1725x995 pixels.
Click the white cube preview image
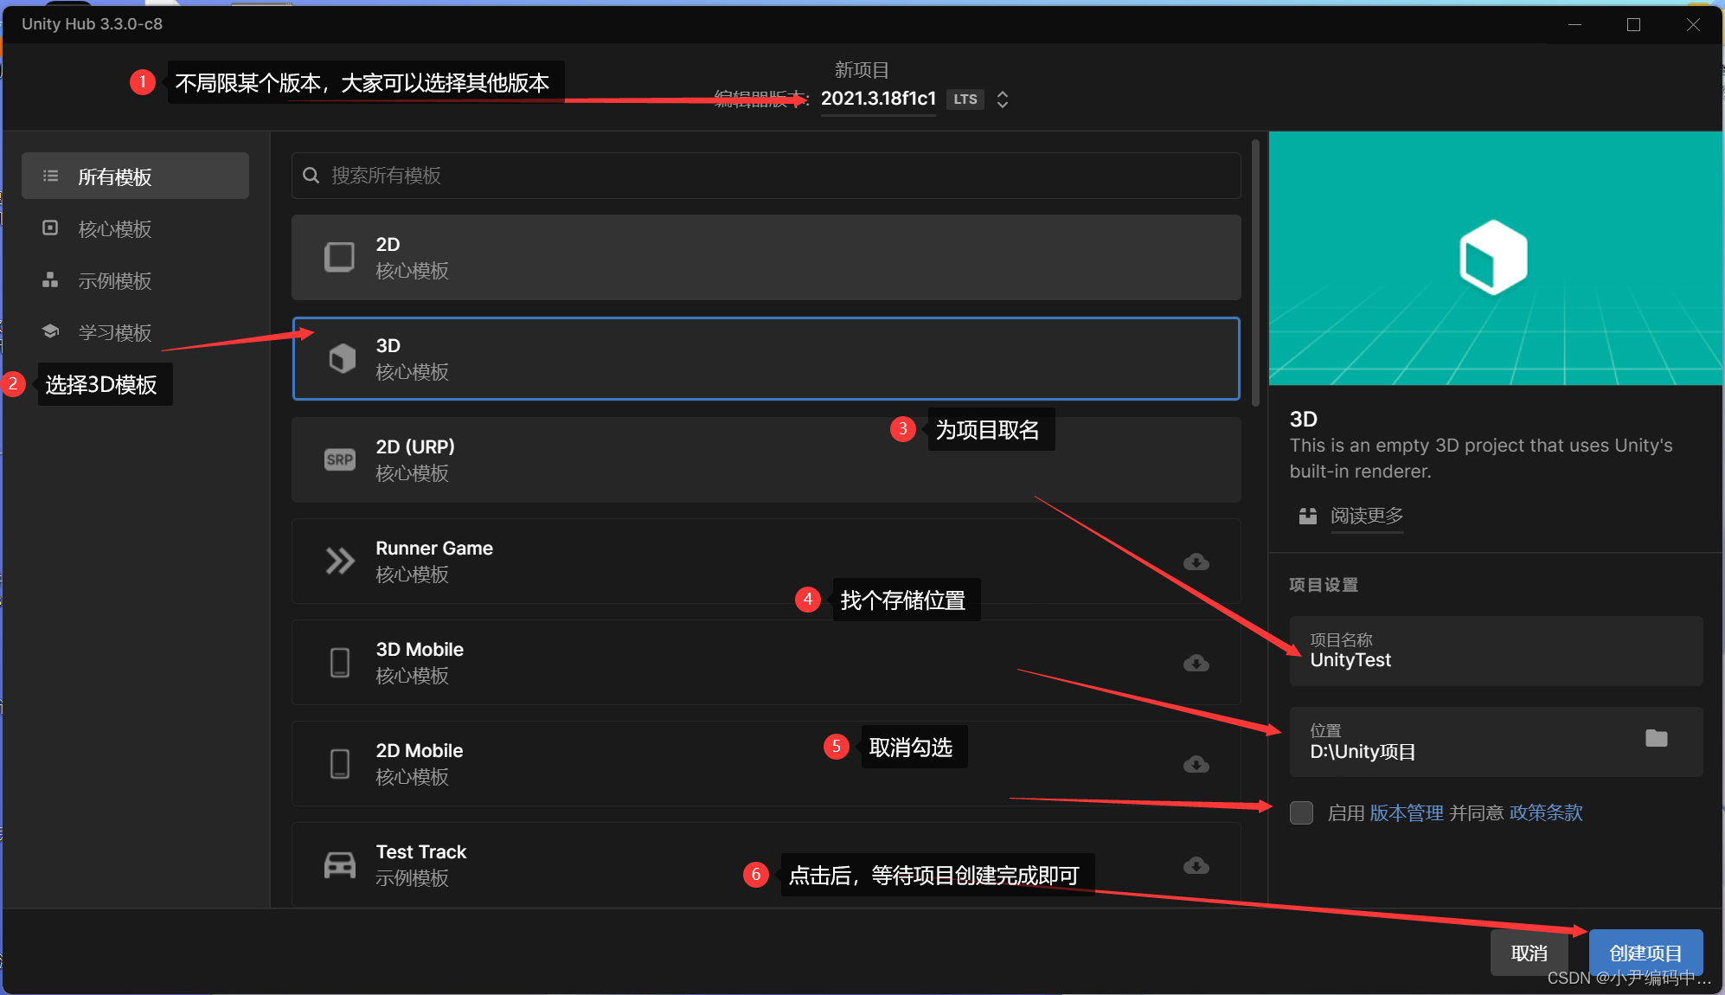click(1493, 257)
